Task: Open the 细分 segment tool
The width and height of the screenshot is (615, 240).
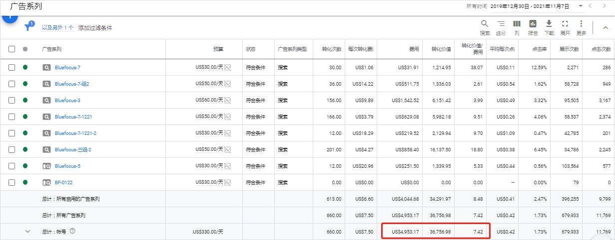Action: 501,27
